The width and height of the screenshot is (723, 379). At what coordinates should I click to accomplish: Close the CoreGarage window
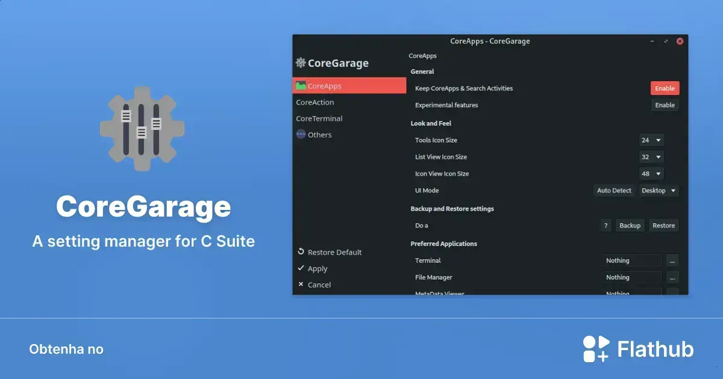(x=680, y=42)
